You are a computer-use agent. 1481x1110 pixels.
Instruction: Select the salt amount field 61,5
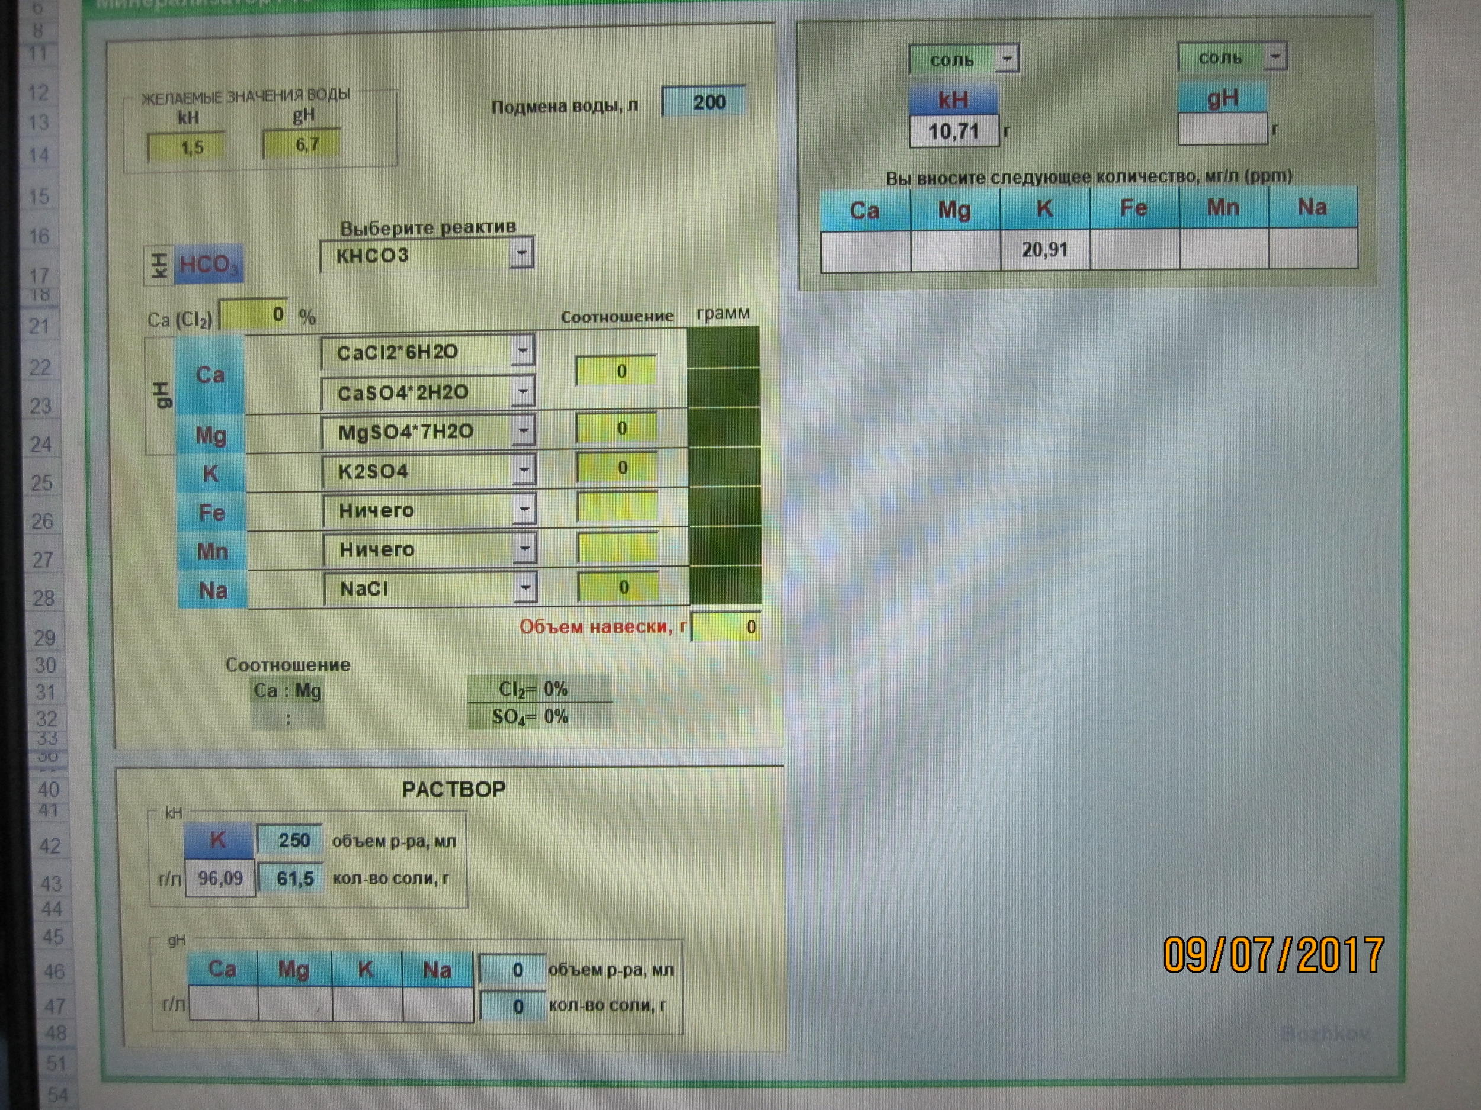click(291, 878)
